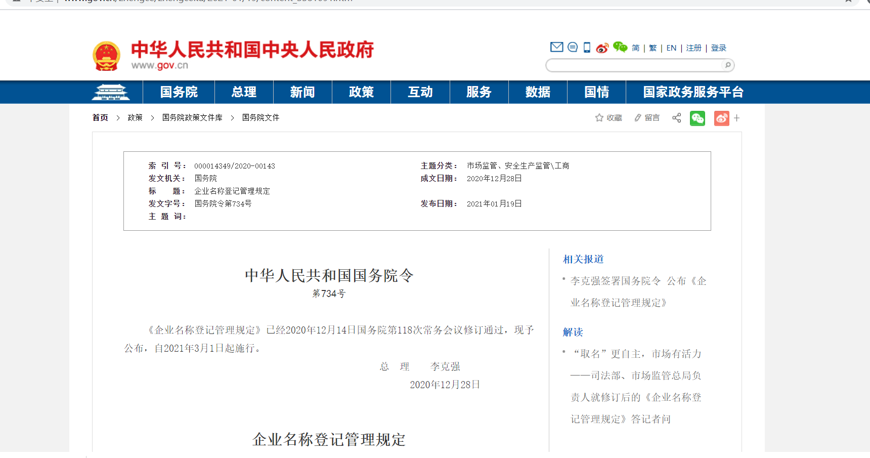Open the 服务 navigation menu
Image resolution: width=870 pixels, height=458 pixels.
(x=479, y=92)
